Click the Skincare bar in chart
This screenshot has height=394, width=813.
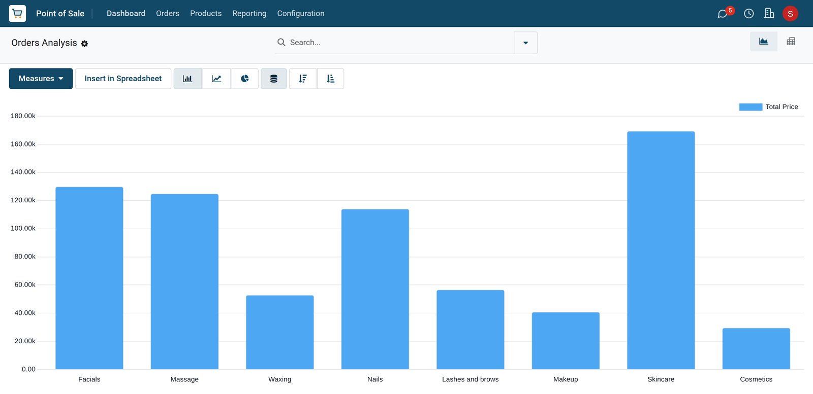pos(661,250)
